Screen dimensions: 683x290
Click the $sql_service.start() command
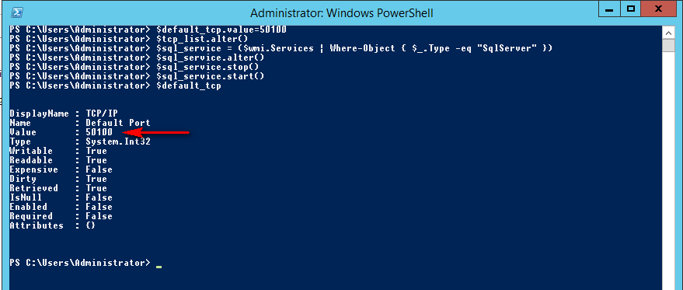point(137,76)
